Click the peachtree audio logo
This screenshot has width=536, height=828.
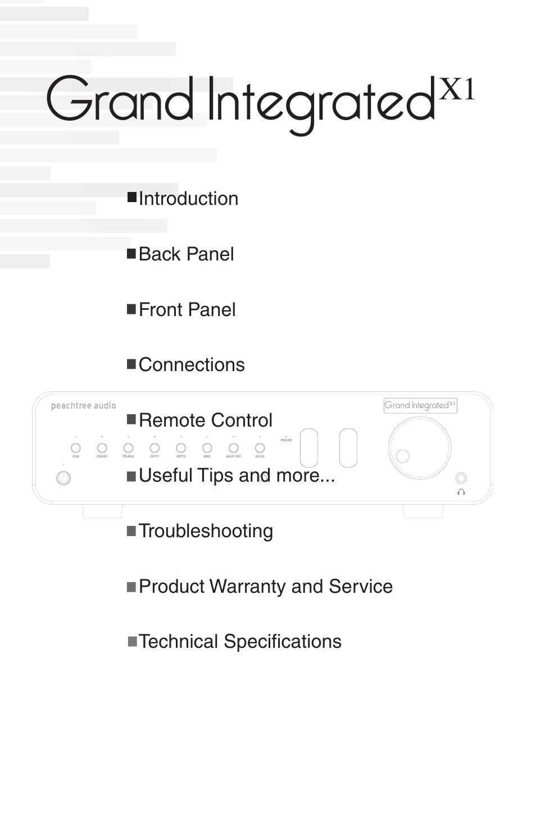tap(84, 406)
